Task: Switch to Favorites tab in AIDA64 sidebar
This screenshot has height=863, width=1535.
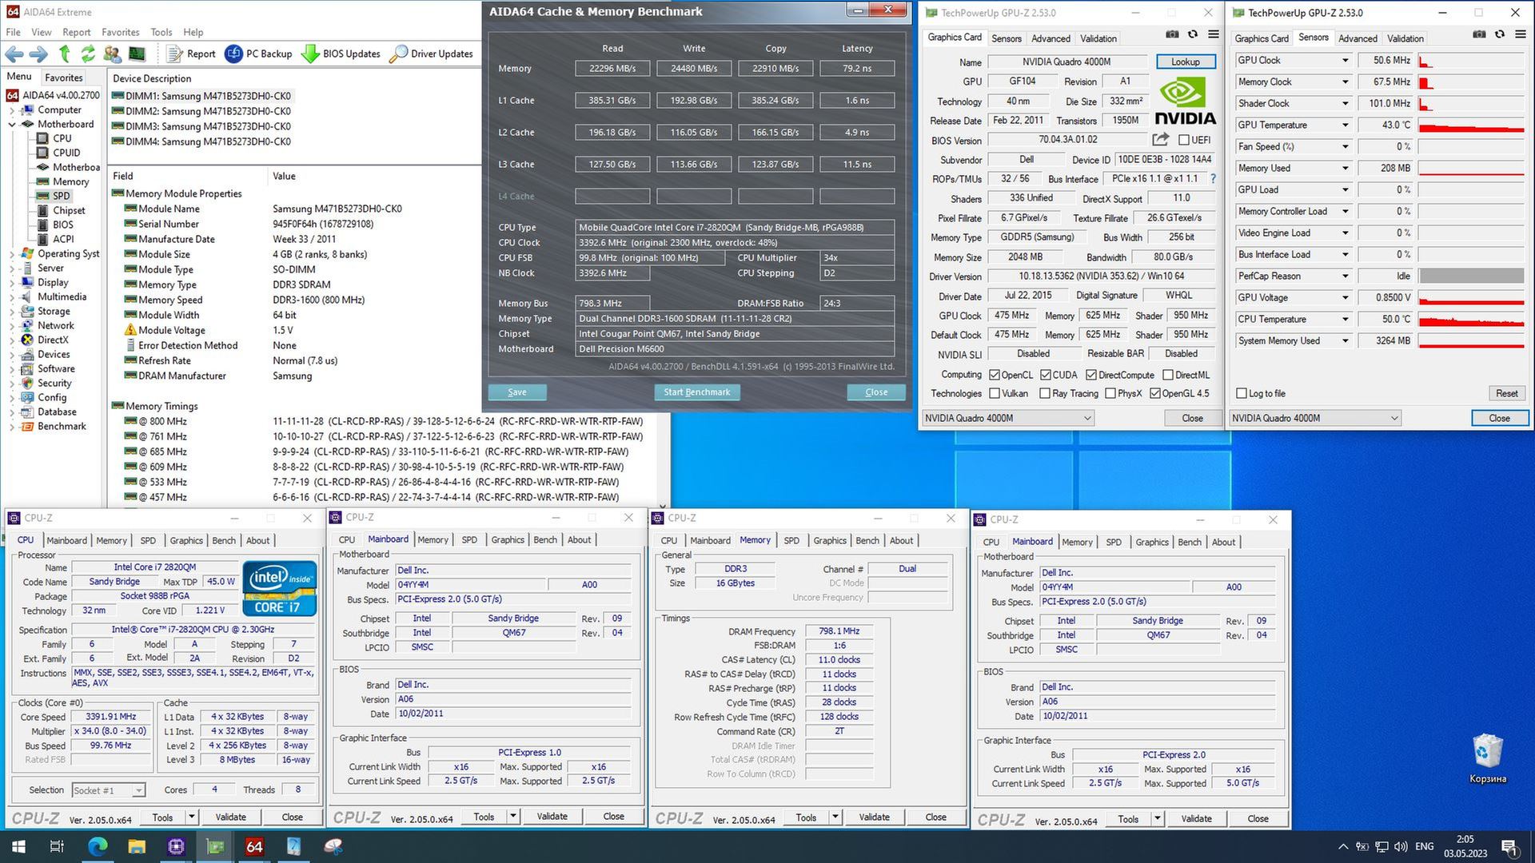Action: [x=64, y=78]
